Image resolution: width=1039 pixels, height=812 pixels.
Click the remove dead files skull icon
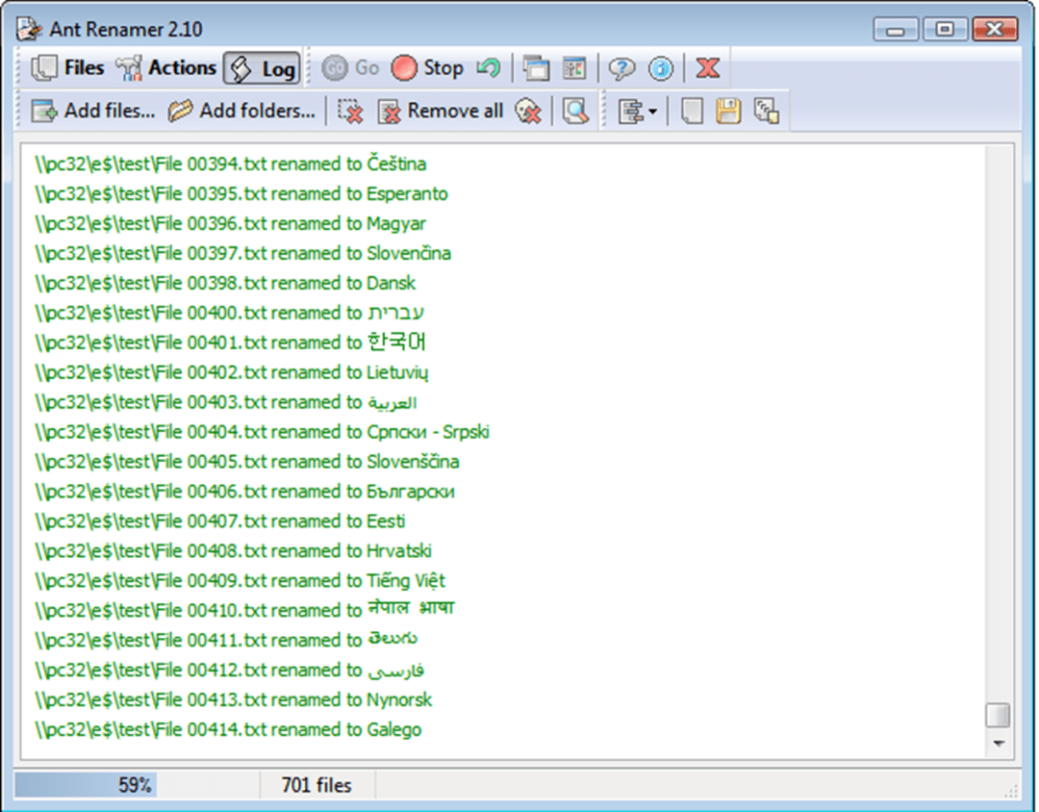pos(527,112)
